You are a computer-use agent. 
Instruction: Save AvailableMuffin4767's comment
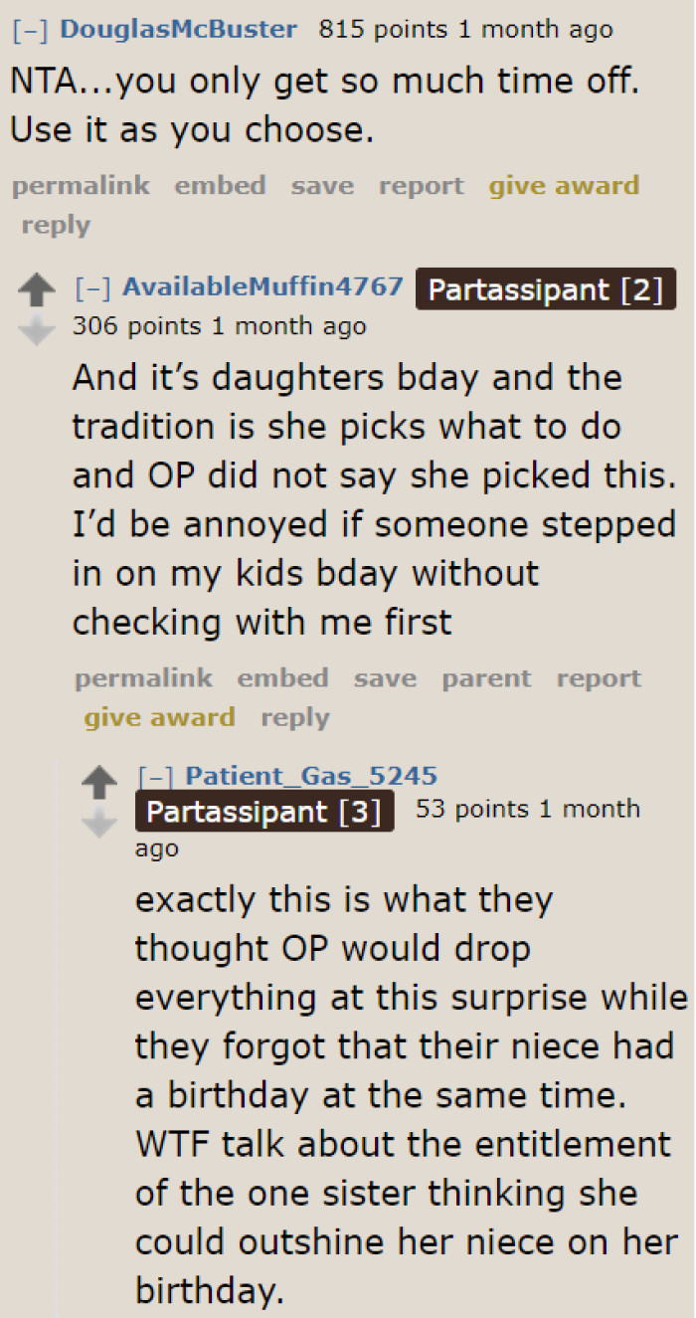[385, 677]
